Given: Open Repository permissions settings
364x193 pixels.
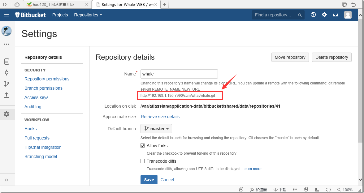Looking at the screenshot, I should pos(47,79).
